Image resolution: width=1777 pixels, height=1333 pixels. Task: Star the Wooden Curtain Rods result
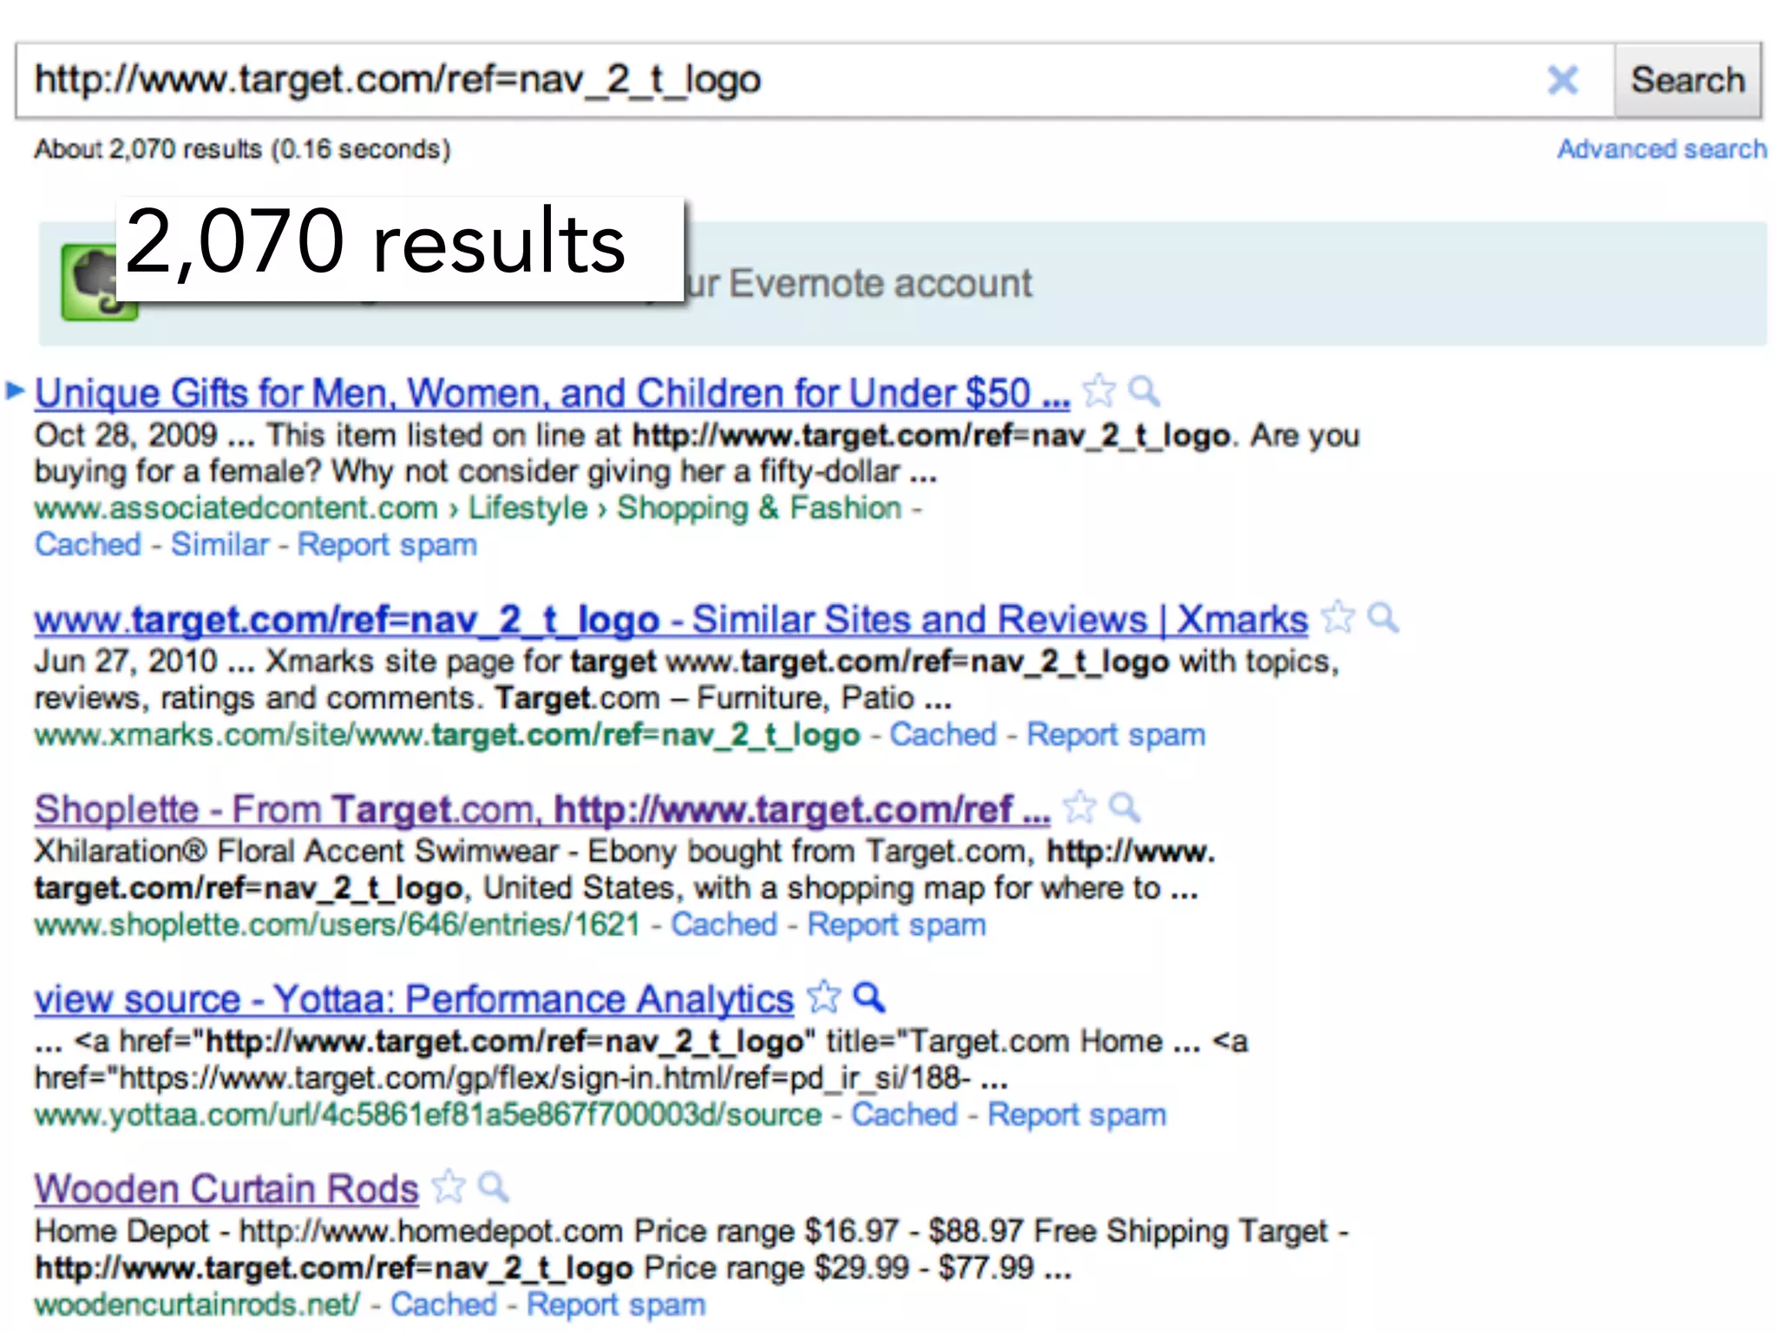click(x=449, y=1186)
